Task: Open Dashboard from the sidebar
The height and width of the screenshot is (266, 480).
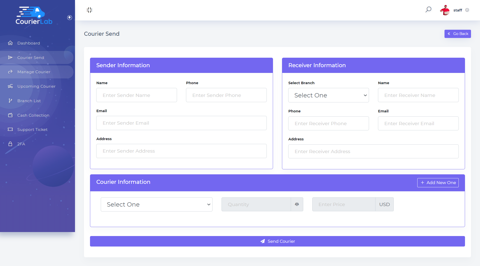Action: point(37,43)
